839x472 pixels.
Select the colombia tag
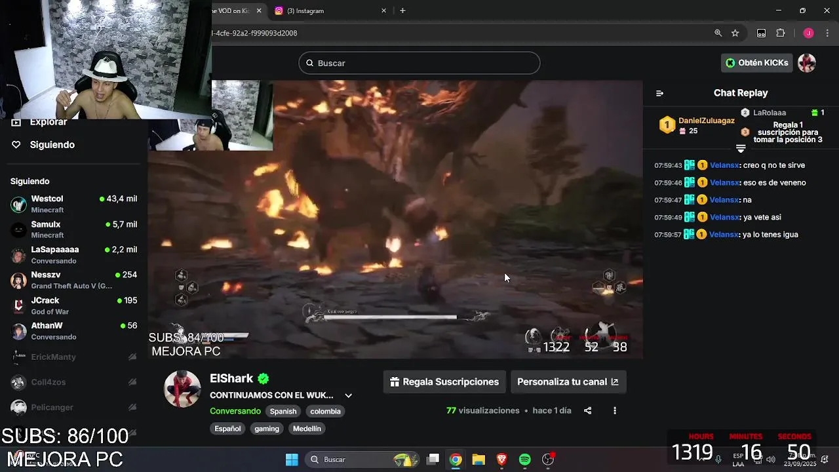[x=325, y=411]
